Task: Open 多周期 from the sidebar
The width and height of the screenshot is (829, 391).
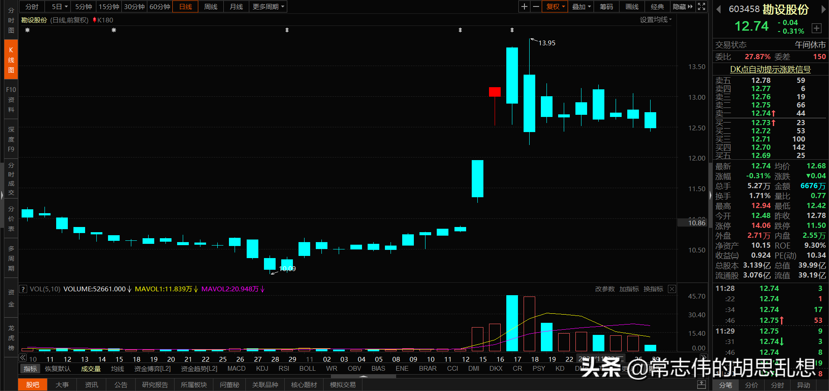Action: pyautogui.click(x=11, y=259)
